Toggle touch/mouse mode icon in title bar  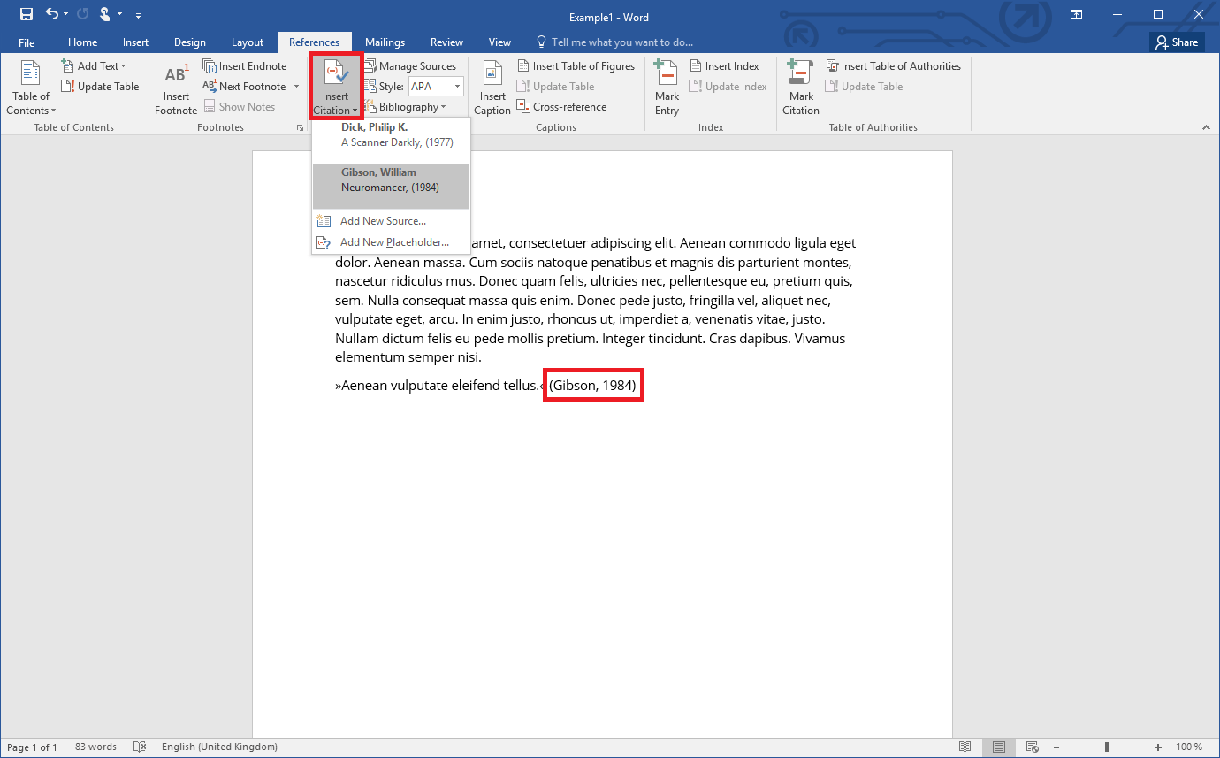click(x=105, y=14)
